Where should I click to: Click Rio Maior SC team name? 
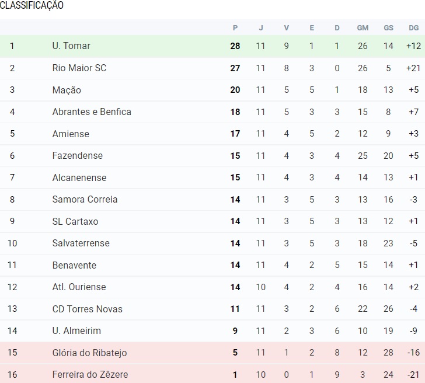[x=79, y=68]
